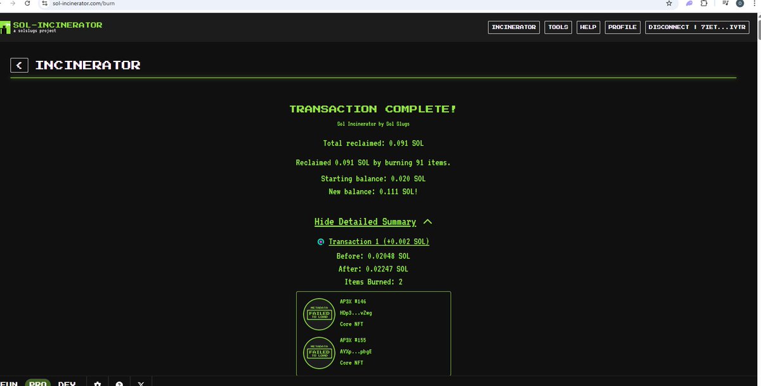This screenshot has width=761, height=386.
Task: Open the Chrome profile avatar
Action: (x=739, y=3)
